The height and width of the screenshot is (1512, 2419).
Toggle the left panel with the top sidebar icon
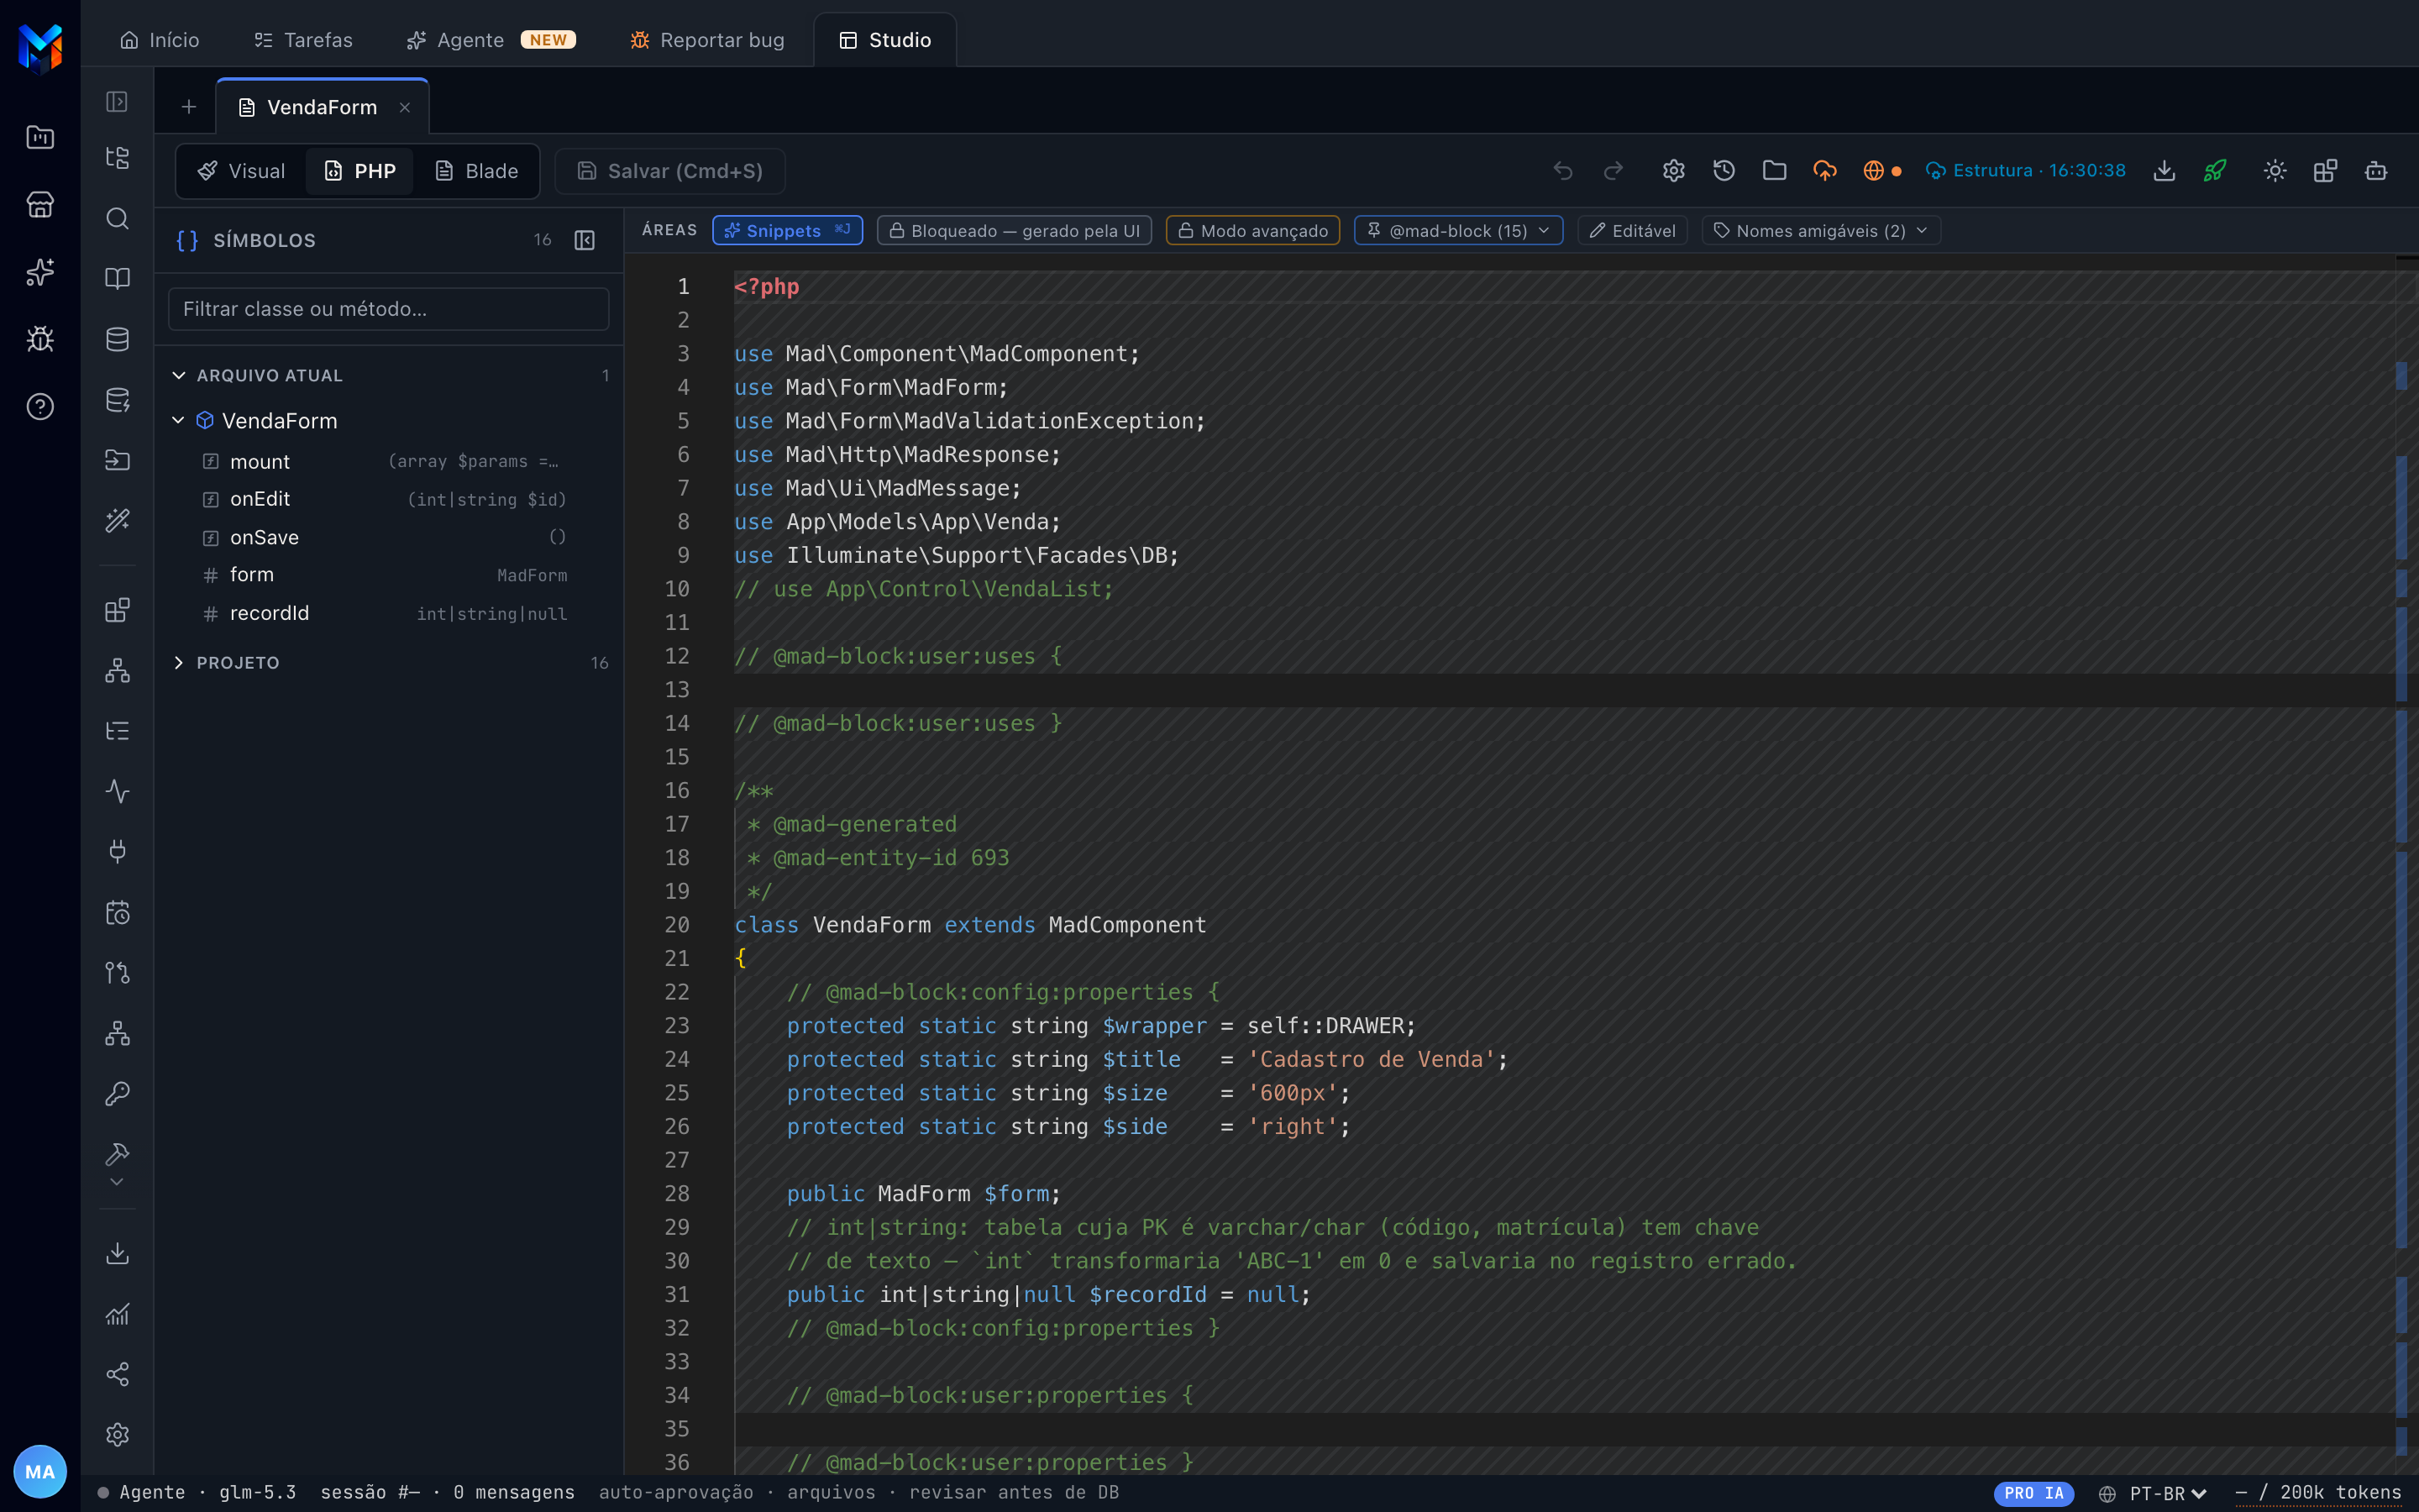tap(118, 102)
